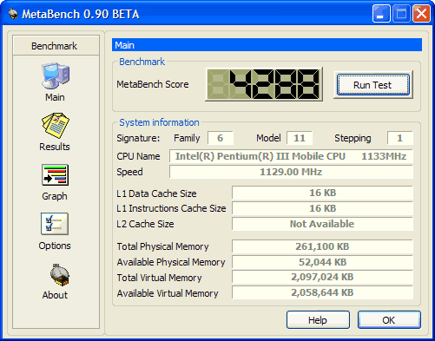The height and width of the screenshot is (341, 435).
Task: Click the Available Virtual Memory value 2,058,644 KB
Action: coord(322,292)
